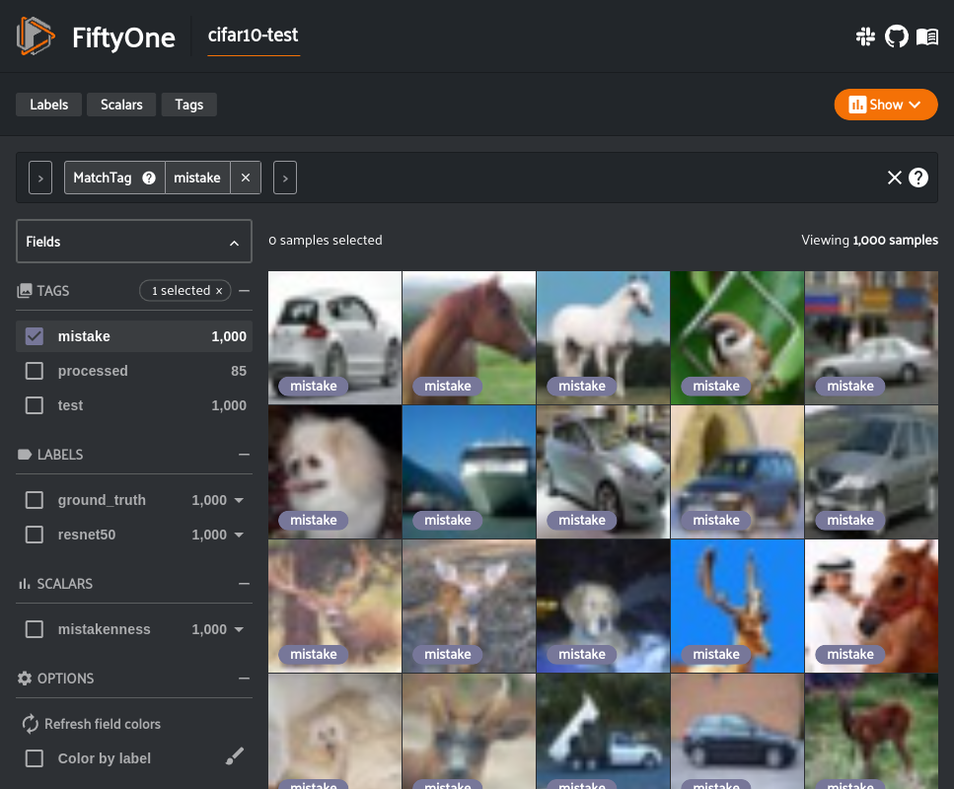Screen dimensions: 954x789
Task: Enable the processed tag checkbox
Action: tap(35, 371)
